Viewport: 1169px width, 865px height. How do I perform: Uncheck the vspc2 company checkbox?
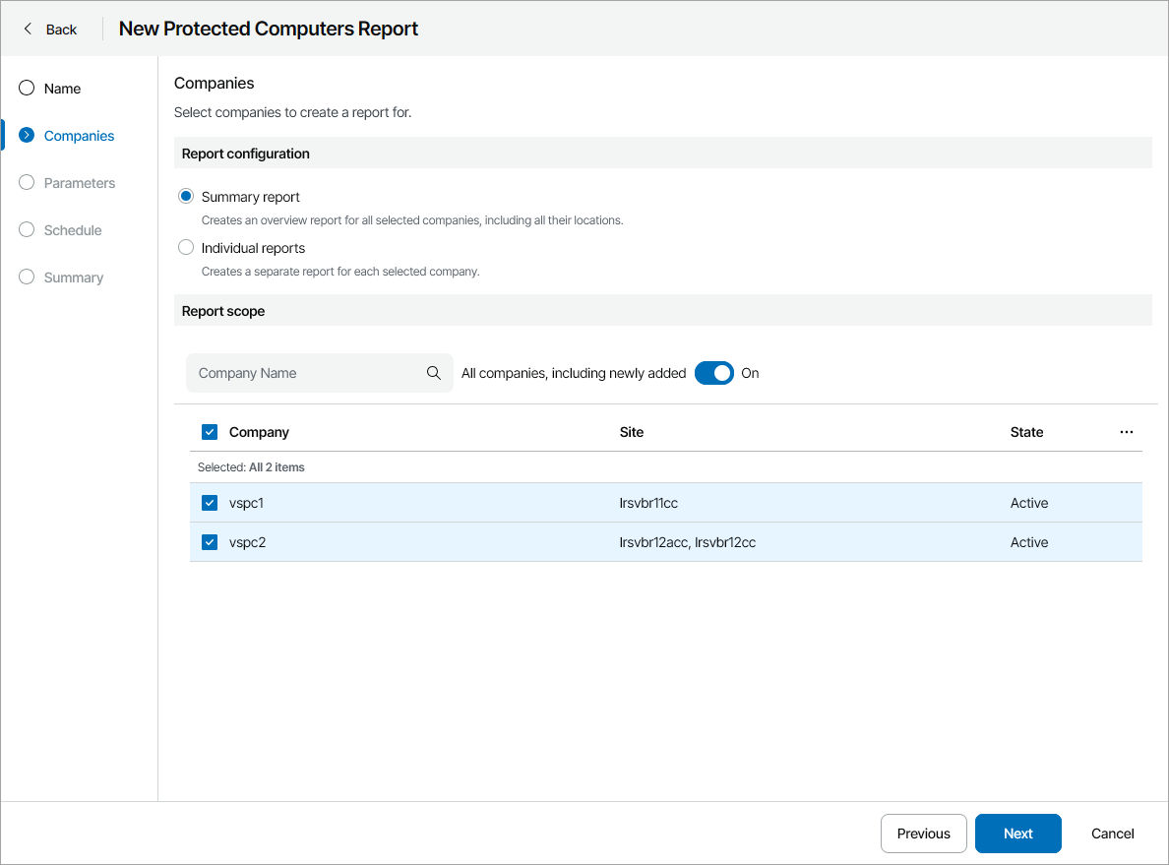click(210, 542)
